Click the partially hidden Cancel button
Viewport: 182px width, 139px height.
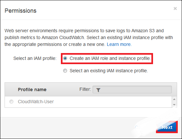point(139,127)
